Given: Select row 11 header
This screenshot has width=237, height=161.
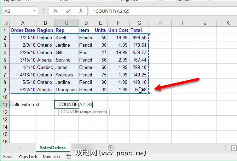Looking at the screenshot, I should pyautogui.click(x=4, y=104).
